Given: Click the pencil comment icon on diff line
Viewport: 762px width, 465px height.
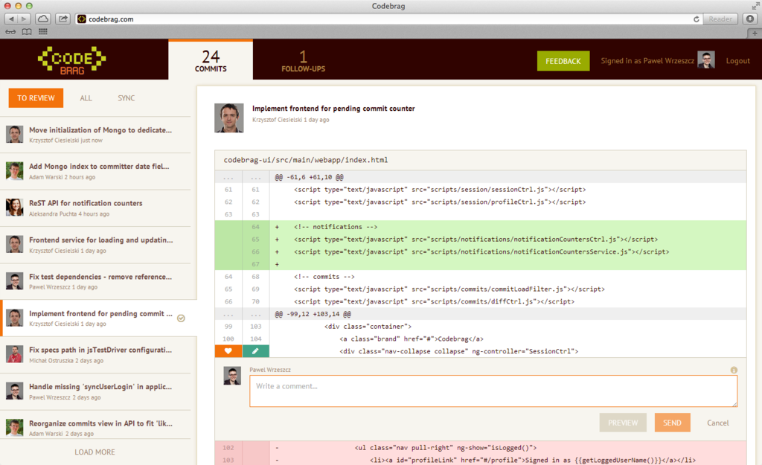Looking at the screenshot, I should click(x=256, y=351).
